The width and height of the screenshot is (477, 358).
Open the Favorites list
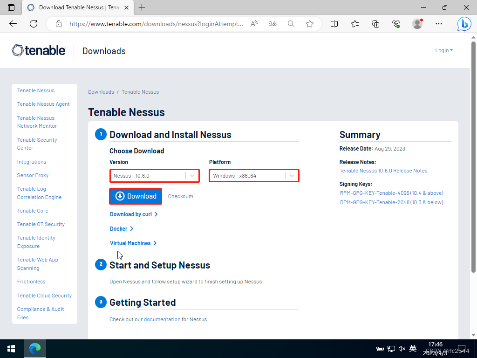click(x=354, y=24)
